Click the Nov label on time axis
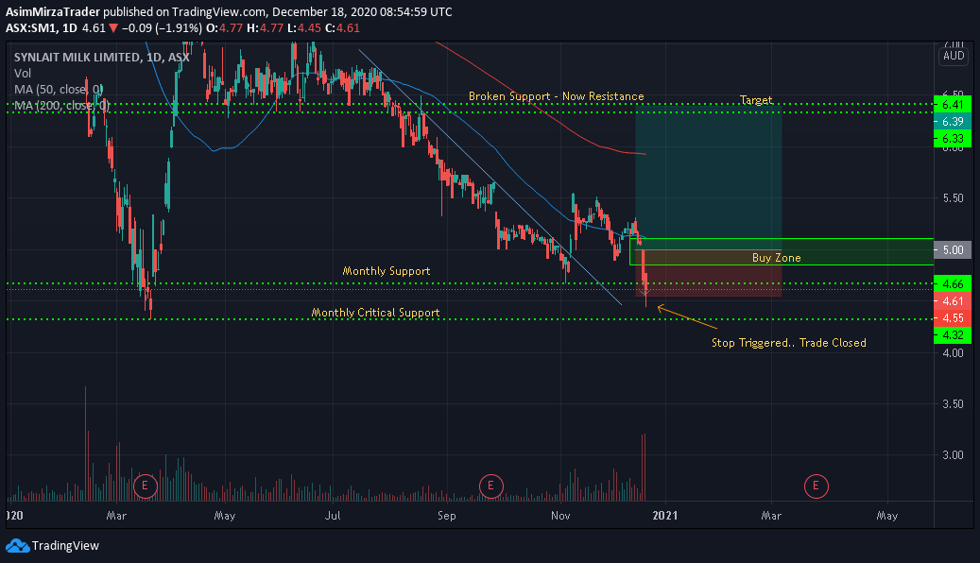980x563 pixels. point(560,516)
